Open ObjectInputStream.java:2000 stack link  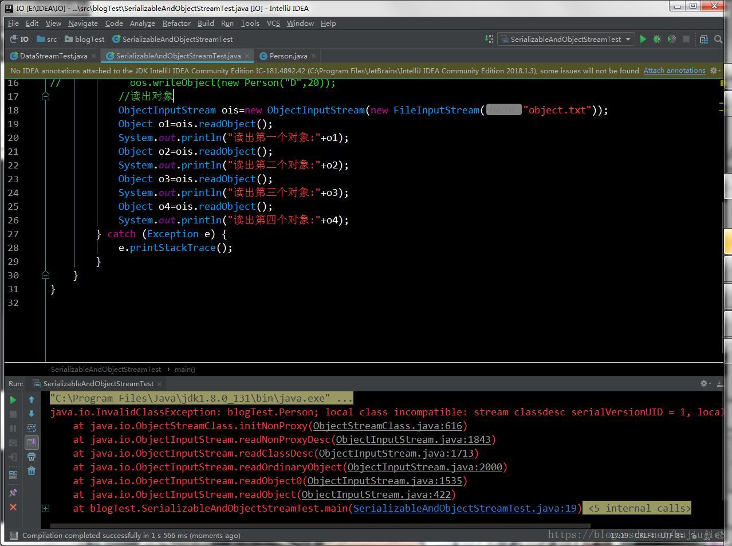tap(424, 467)
